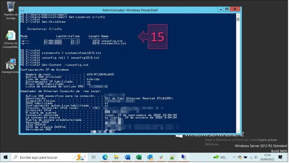Open File Explorer from the taskbar

click(116, 157)
